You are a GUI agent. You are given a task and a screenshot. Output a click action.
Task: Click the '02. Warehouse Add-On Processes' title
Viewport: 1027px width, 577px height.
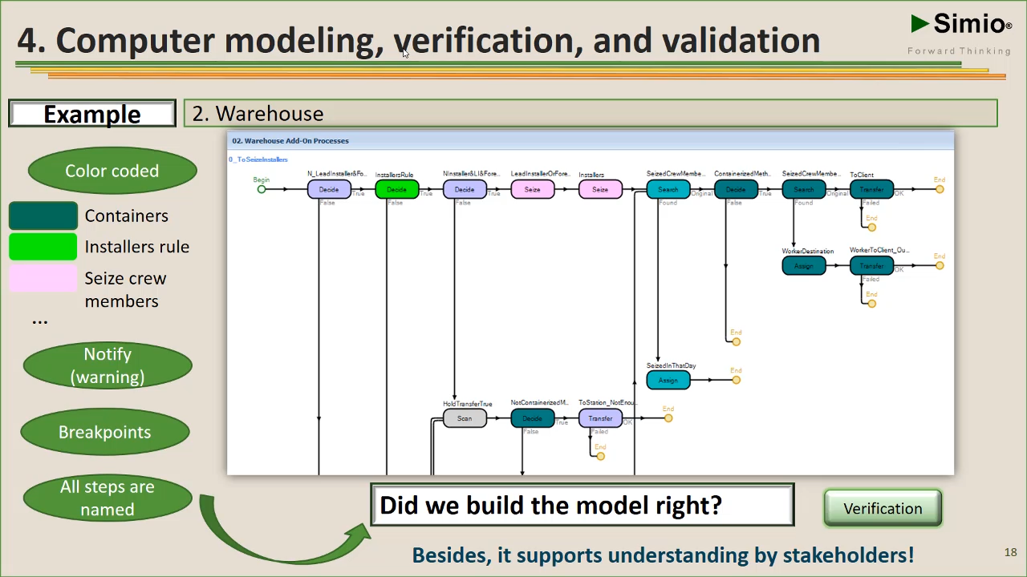click(290, 141)
